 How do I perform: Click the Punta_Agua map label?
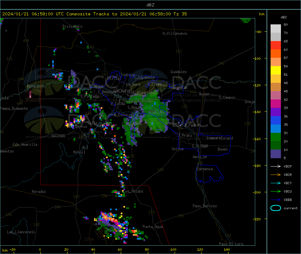tap(153, 227)
